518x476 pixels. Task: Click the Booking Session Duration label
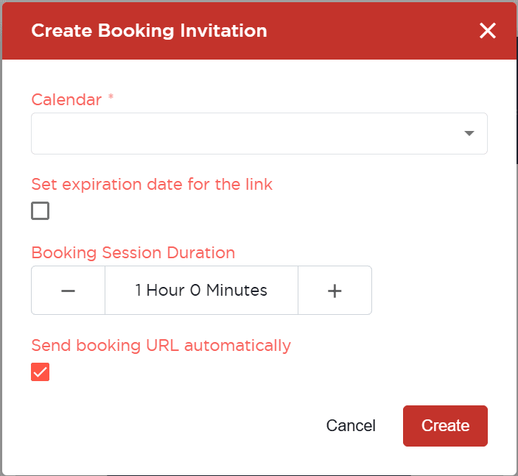(x=133, y=252)
